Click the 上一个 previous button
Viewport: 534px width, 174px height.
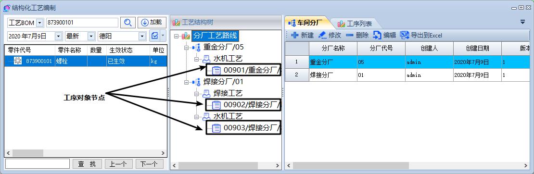click(x=118, y=164)
